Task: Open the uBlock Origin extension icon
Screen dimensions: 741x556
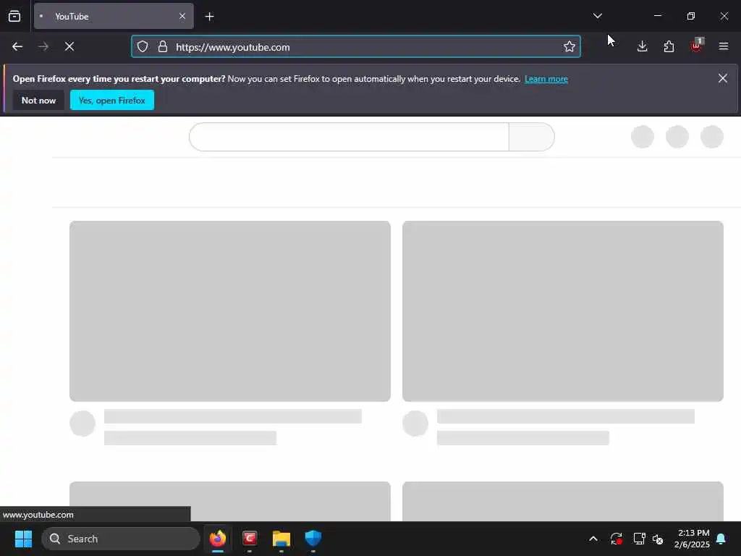Action: (697, 46)
